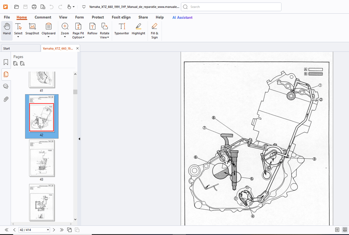Open the Fill & Sign tool
Image resolution: width=349 pixels, height=235 pixels.
pos(154,27)
